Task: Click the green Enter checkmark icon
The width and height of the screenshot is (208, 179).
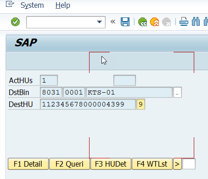Action: 15,22
